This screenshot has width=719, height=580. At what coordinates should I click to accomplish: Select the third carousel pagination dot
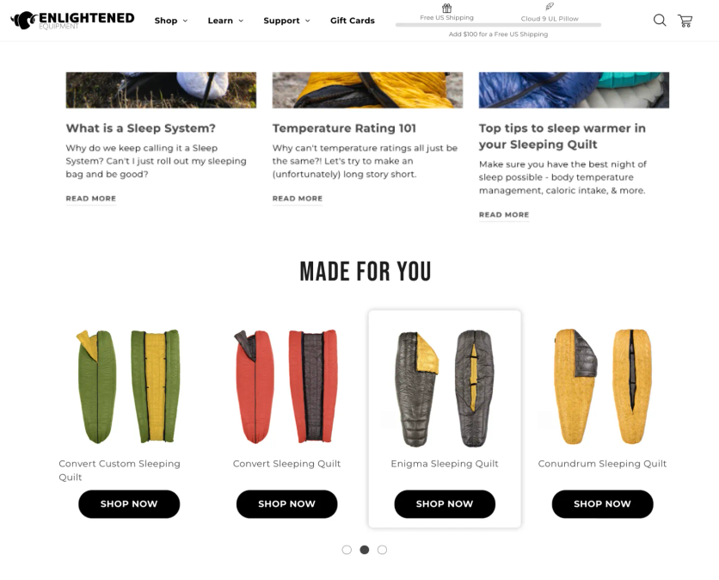382,550
